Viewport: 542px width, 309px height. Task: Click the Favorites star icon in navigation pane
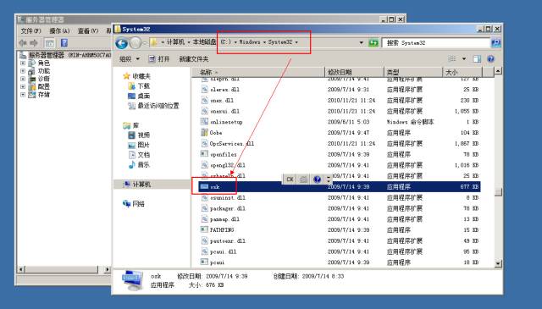pyautogui.click(x=126, y=76)
